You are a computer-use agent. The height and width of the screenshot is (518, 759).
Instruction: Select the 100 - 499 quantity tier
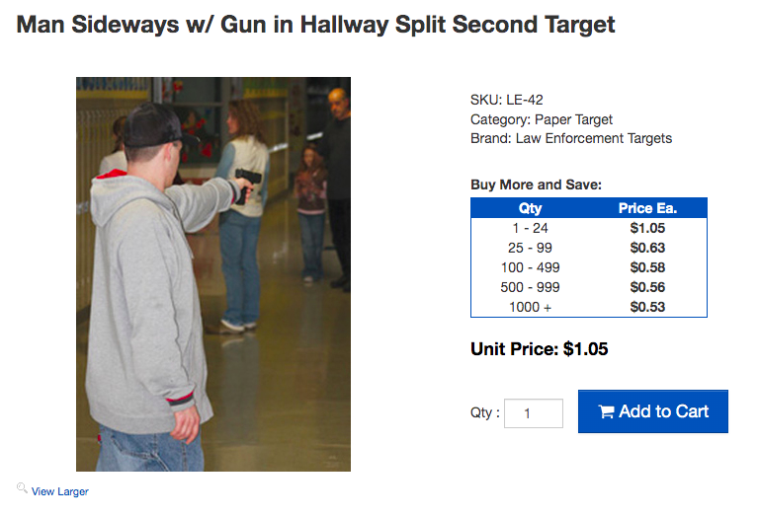(530, 267)
